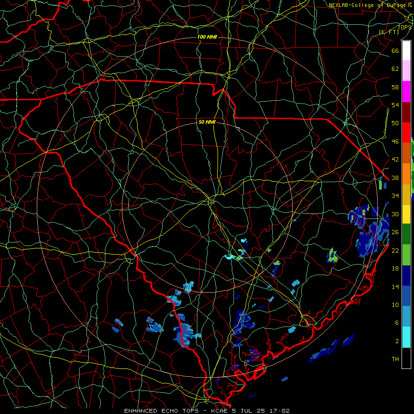Click the legend label "TH"
The height and width of the screenshot is (414, 414).
click(395, 359)
